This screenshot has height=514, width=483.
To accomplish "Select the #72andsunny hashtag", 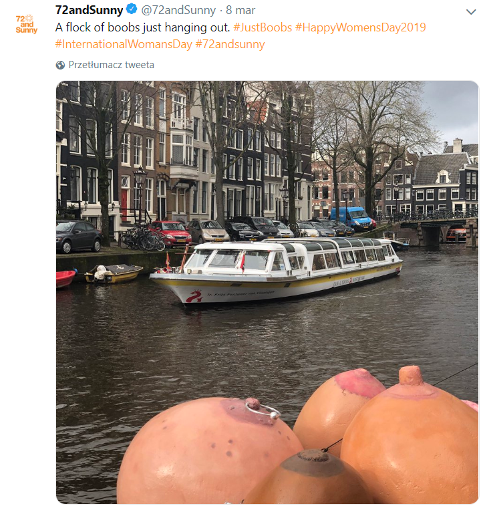I will (x=230, y=44).
